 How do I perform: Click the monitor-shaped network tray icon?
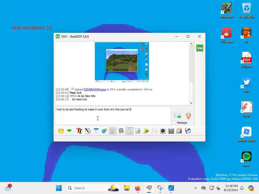(x=211, y=188)
